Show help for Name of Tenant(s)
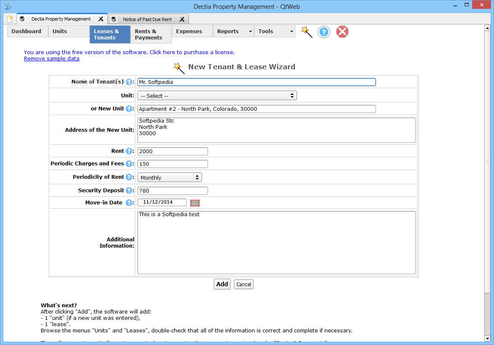 pyautogui.click(x=129, y=82)
